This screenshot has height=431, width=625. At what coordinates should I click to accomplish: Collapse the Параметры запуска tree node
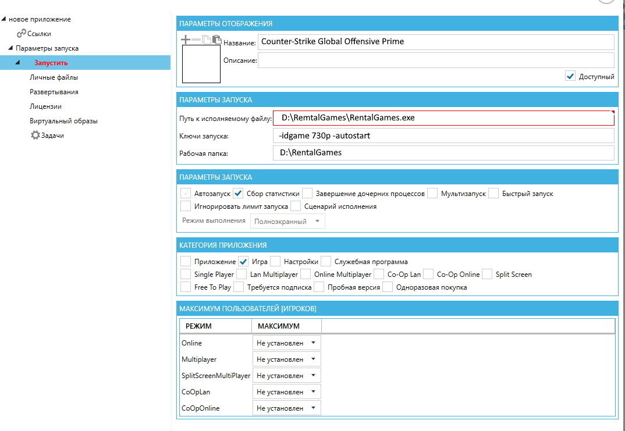pos(10,48)
